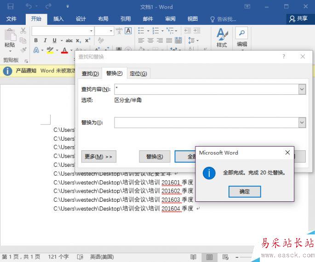The image size is (315, 262).
Task: Click the bullets list icon
Action: coord(141,31)
